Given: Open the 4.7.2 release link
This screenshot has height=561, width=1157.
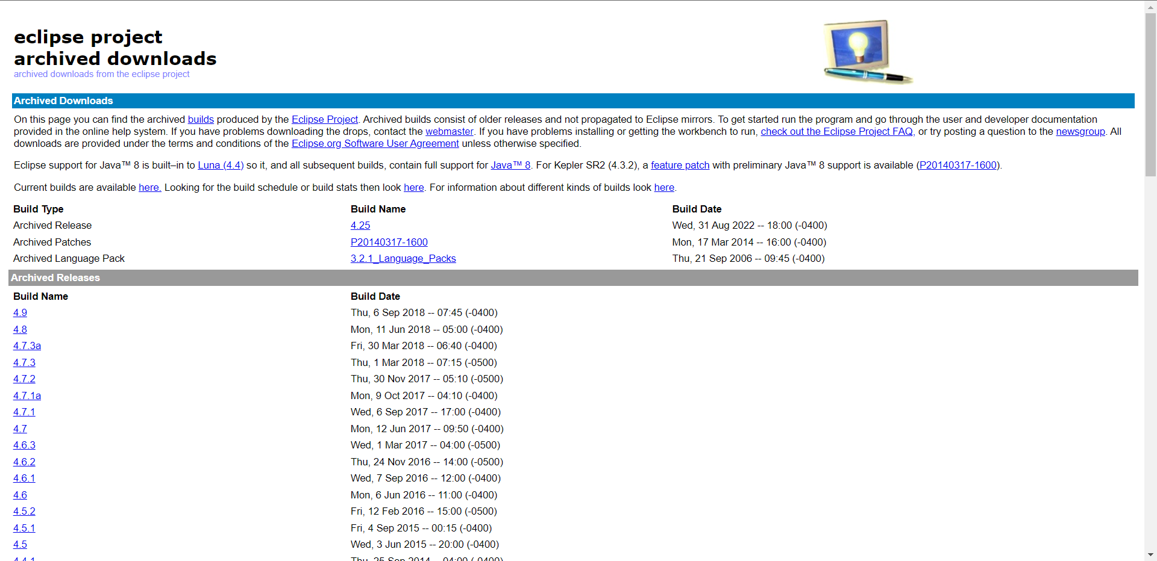Looking at the screenshot, I should (x=24, y=379).
